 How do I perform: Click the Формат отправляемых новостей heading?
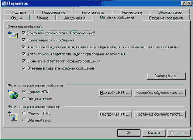tap(34, 107)
